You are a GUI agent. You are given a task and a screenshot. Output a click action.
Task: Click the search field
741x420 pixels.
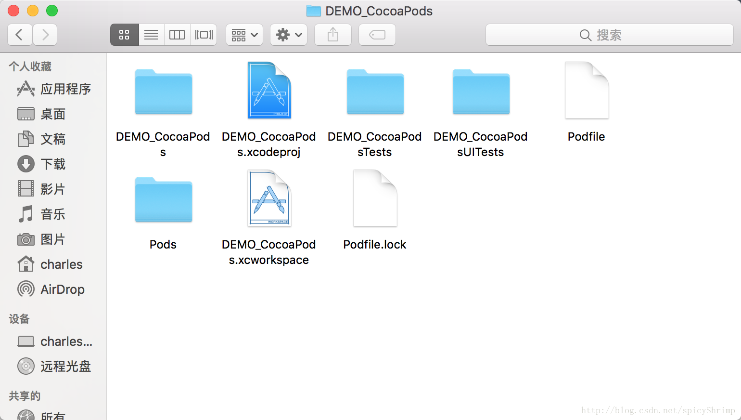pyautogui.click(x=610, y=35)
